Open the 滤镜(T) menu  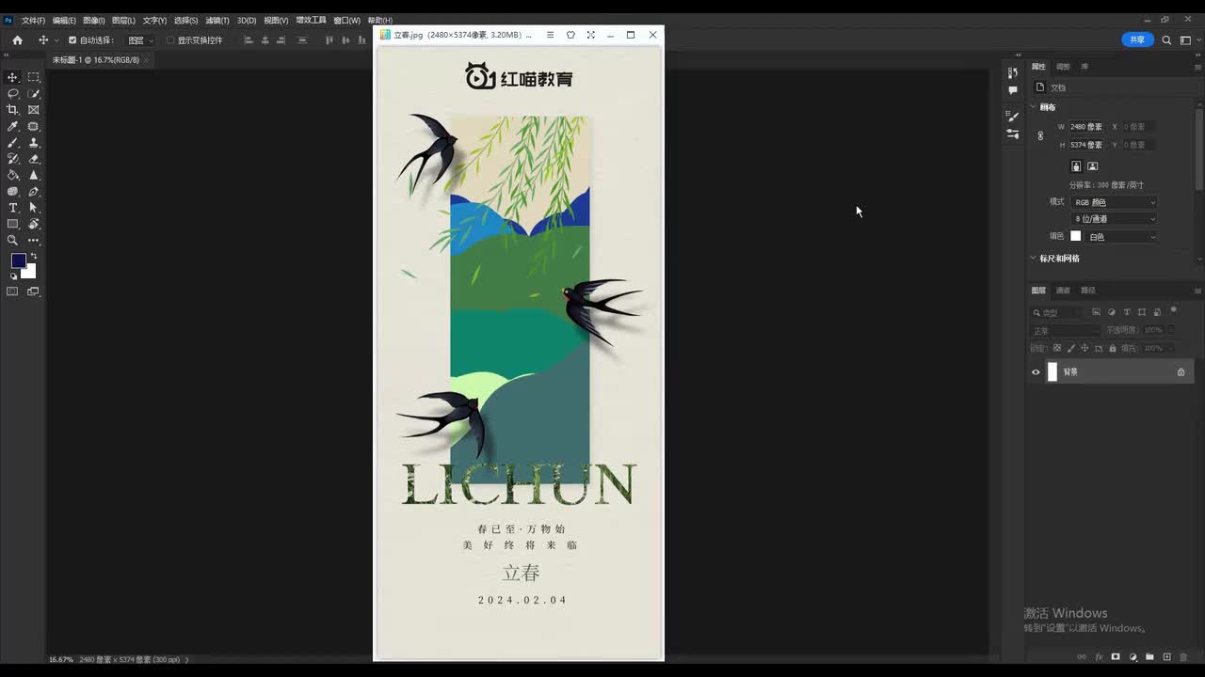point(217,21)
